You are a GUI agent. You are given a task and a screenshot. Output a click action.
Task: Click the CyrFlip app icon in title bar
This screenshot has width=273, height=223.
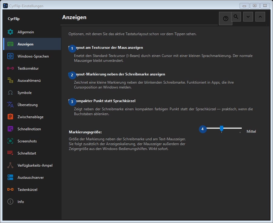(5, 6)
